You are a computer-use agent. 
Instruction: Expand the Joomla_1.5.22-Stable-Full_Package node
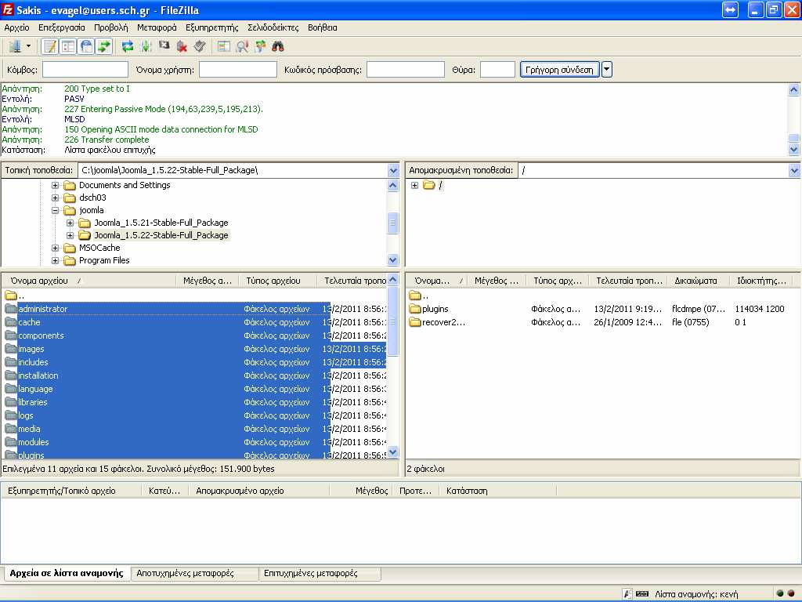pos(70,235)
